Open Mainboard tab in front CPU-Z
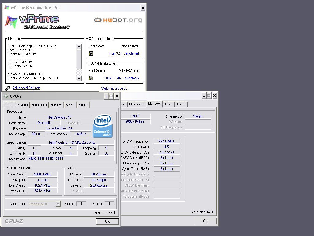This screenshot has height=236, width=314. (x=39, y=105)
